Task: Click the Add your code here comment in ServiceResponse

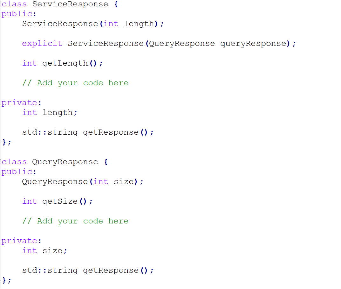Action: 75,83
